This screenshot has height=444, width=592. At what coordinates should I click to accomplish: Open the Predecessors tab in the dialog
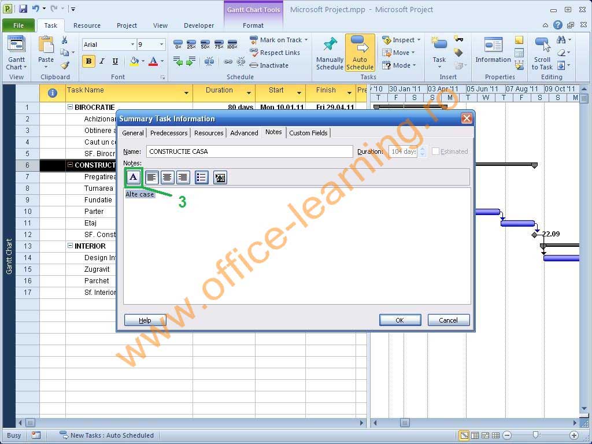click(169, 133)
